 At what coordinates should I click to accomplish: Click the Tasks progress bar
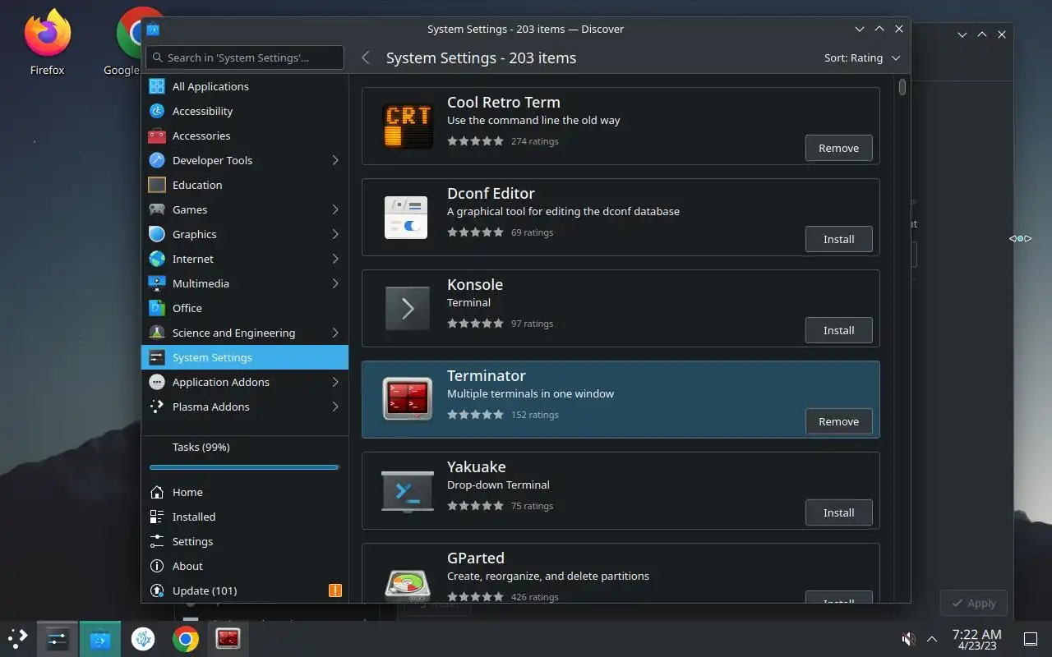(x=244, y=467)
